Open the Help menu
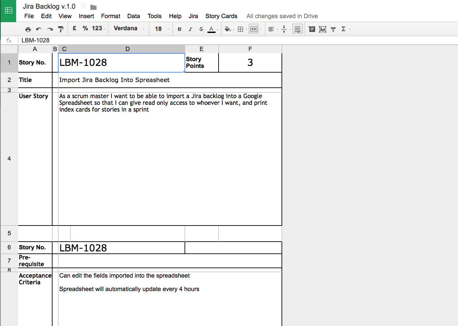This screenshot has height=326, width=458. [175, 16]
